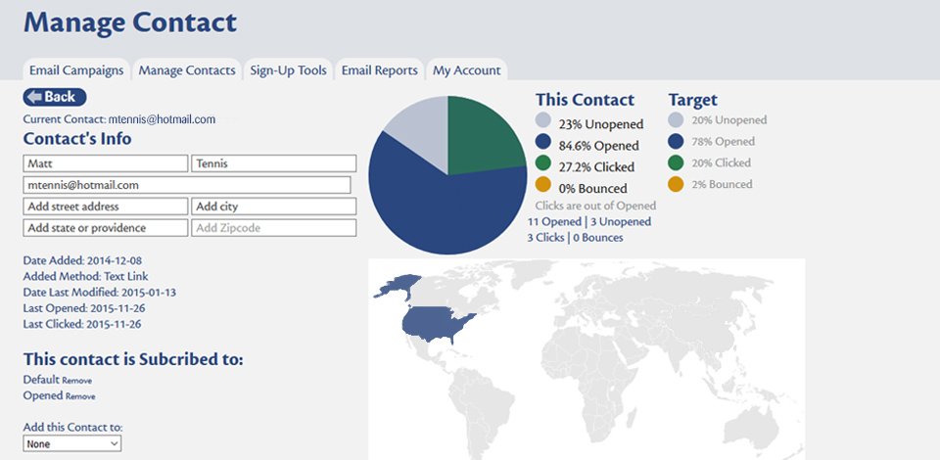
Task: Click the Current Contact mtennis@hotmail.com text
Action: [119, 119]
